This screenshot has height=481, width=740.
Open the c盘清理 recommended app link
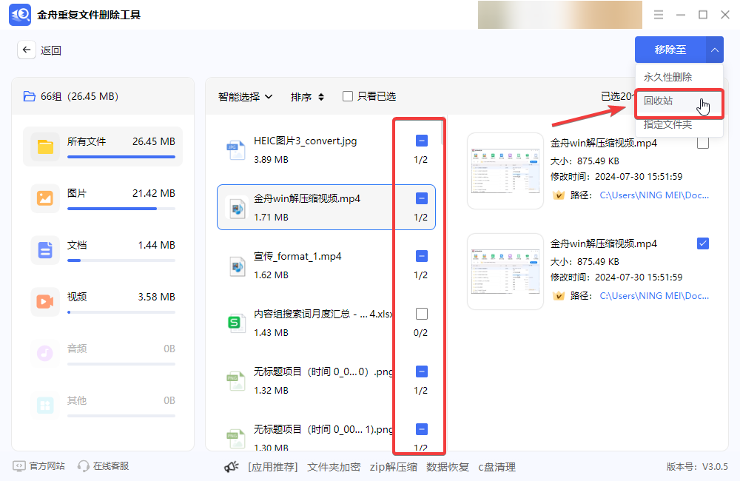tap(497, 467)
